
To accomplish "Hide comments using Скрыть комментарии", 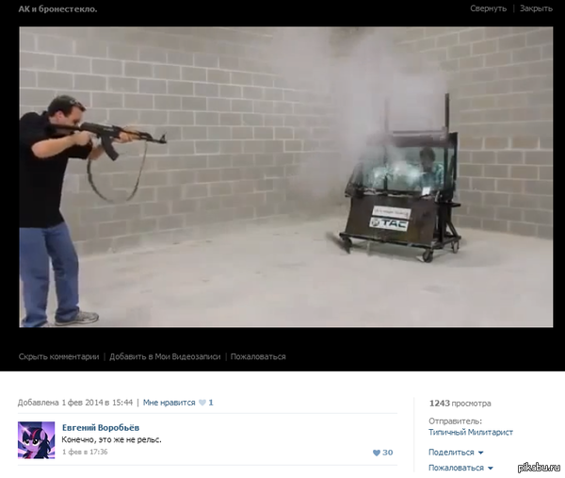I will coord(58,356).
